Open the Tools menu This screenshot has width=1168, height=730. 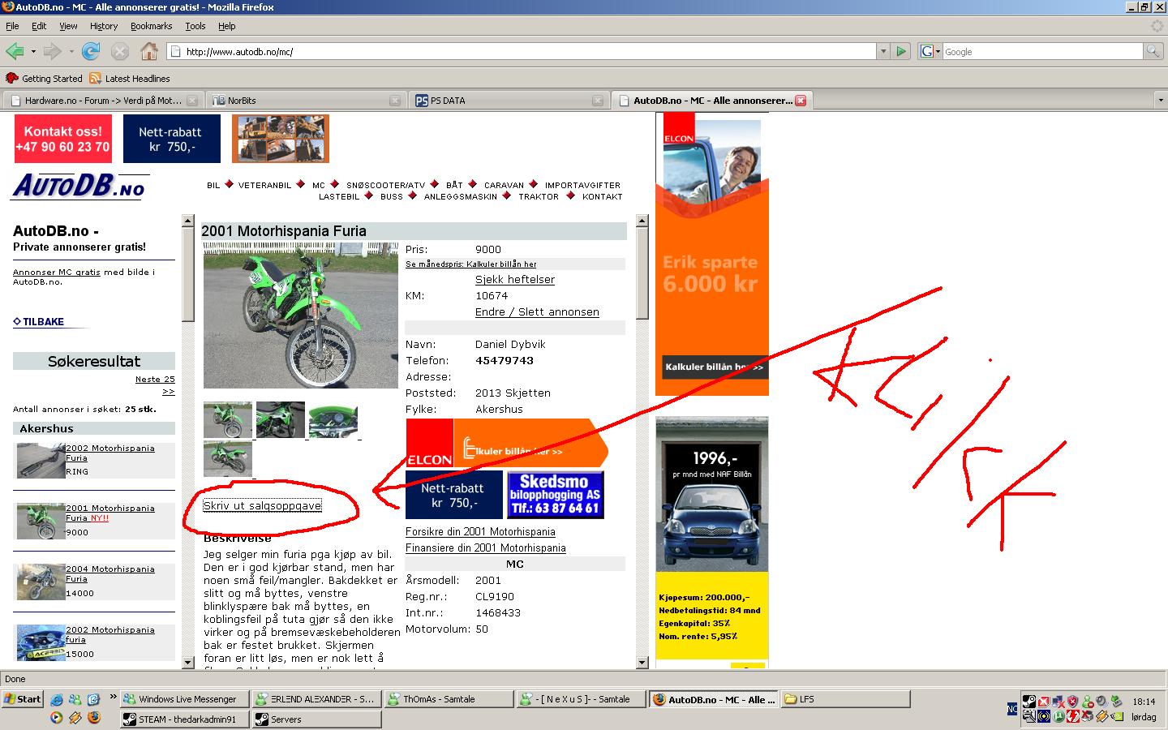click(x=195, y=26)
